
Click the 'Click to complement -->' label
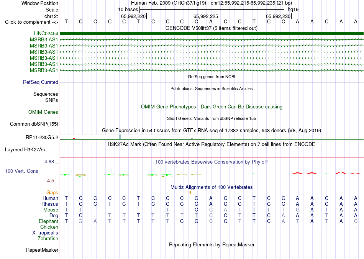(31, 22)
